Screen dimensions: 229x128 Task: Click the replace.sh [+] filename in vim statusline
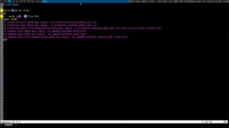[x=10, y=122]
